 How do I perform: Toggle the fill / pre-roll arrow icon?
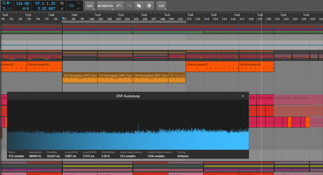coord(62,3)
